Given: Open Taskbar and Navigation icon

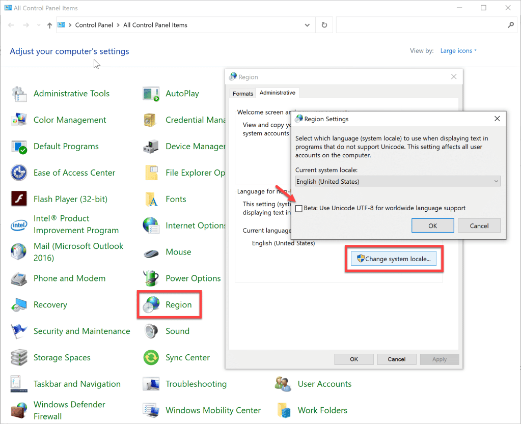Looking at the screenshot, I should click(19, 384).
